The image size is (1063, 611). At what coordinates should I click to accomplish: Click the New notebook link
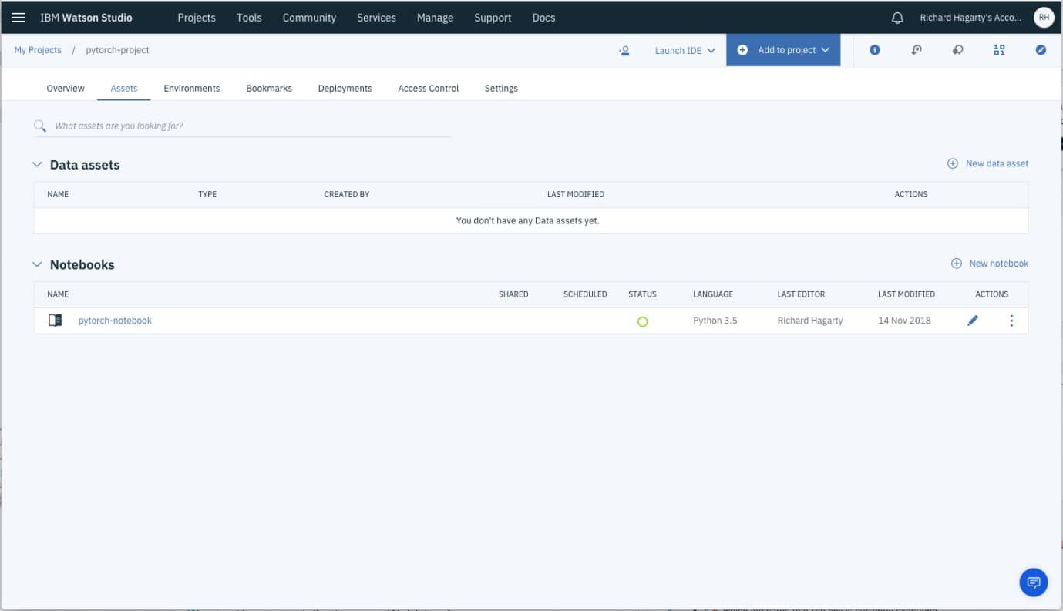990,264
